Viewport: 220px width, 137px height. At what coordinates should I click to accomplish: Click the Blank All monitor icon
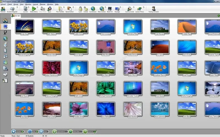click(110, 9)
